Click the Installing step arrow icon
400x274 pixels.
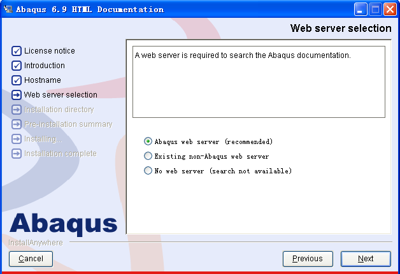coord(17,139)
